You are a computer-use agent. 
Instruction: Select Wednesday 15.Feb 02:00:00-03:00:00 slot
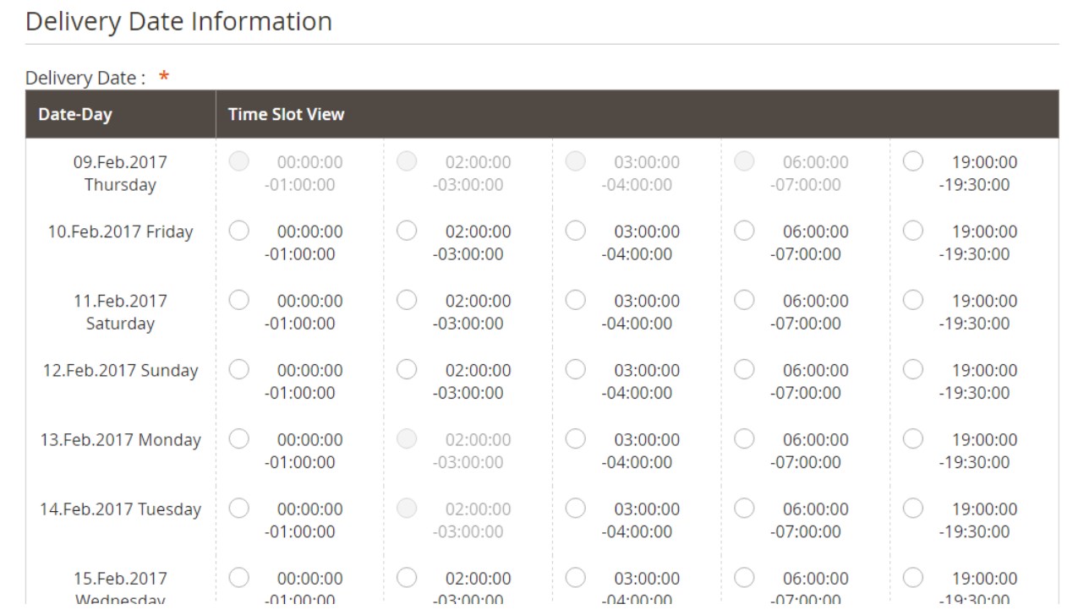(x=408, y=577)
